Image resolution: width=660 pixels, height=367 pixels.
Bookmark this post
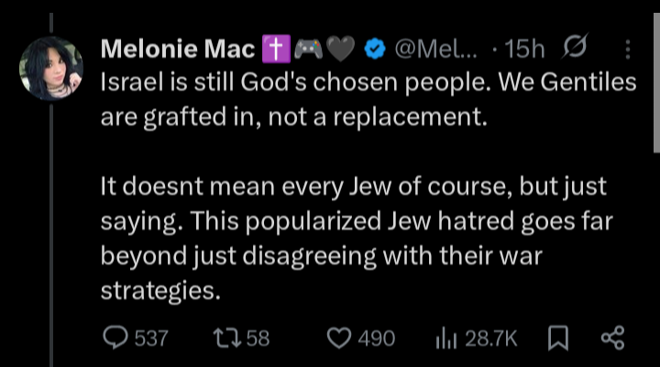[x=557, y=338]
